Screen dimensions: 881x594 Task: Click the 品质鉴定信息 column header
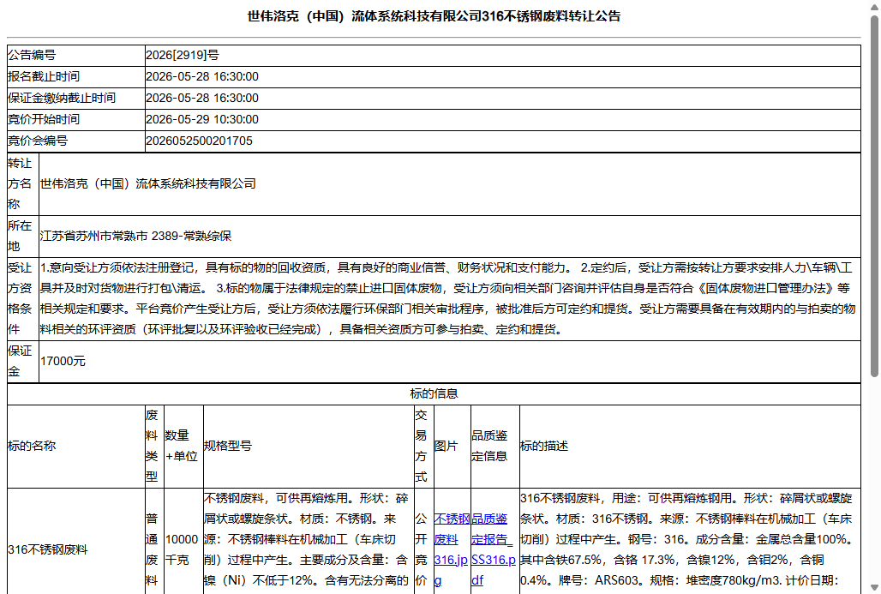pyautogui.click(x=495, y=447)
